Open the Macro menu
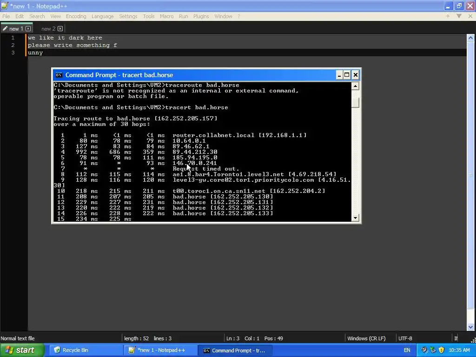This screenshot has width=476, height=357. (x=167, y=16)
